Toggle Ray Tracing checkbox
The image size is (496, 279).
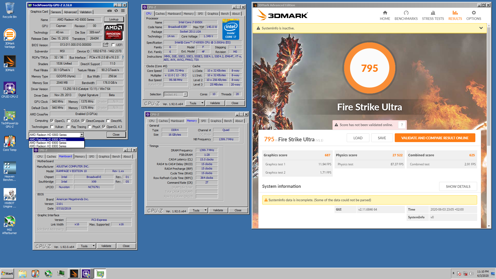pos(68,127)
